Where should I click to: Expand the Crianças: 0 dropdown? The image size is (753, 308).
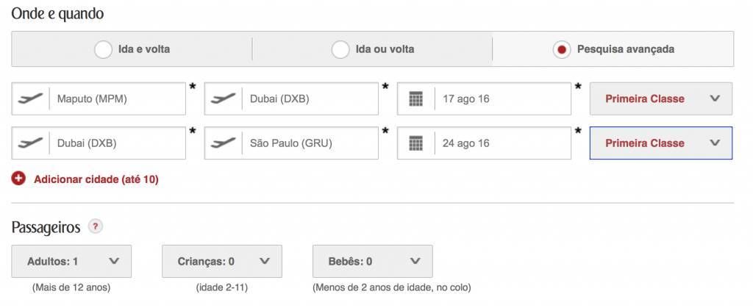(221, 261)
